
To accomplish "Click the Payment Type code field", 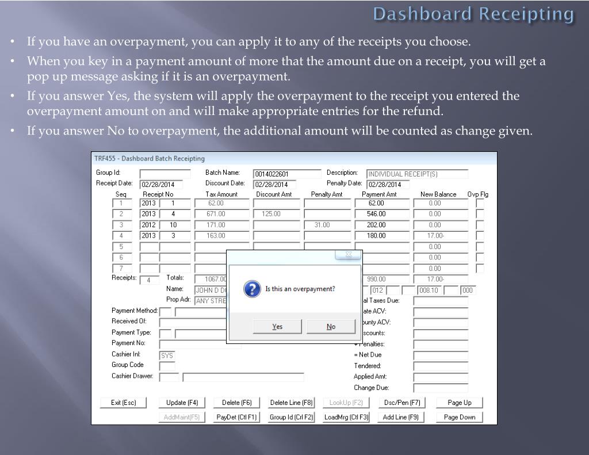I will pyautogui.click(x=165, y=333).
